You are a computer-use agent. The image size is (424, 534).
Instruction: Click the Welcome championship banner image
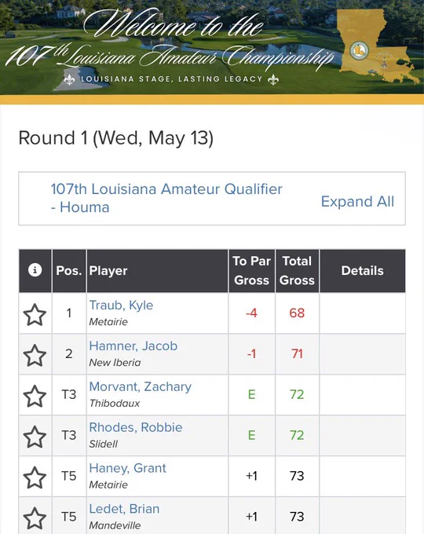pyautogui.click(x=212, y=47)
